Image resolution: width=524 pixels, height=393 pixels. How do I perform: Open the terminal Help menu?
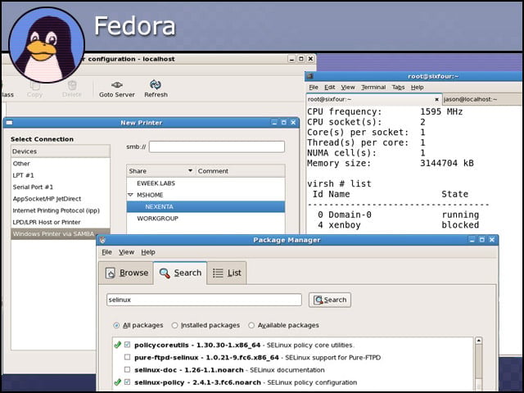[x=417, y=88]
